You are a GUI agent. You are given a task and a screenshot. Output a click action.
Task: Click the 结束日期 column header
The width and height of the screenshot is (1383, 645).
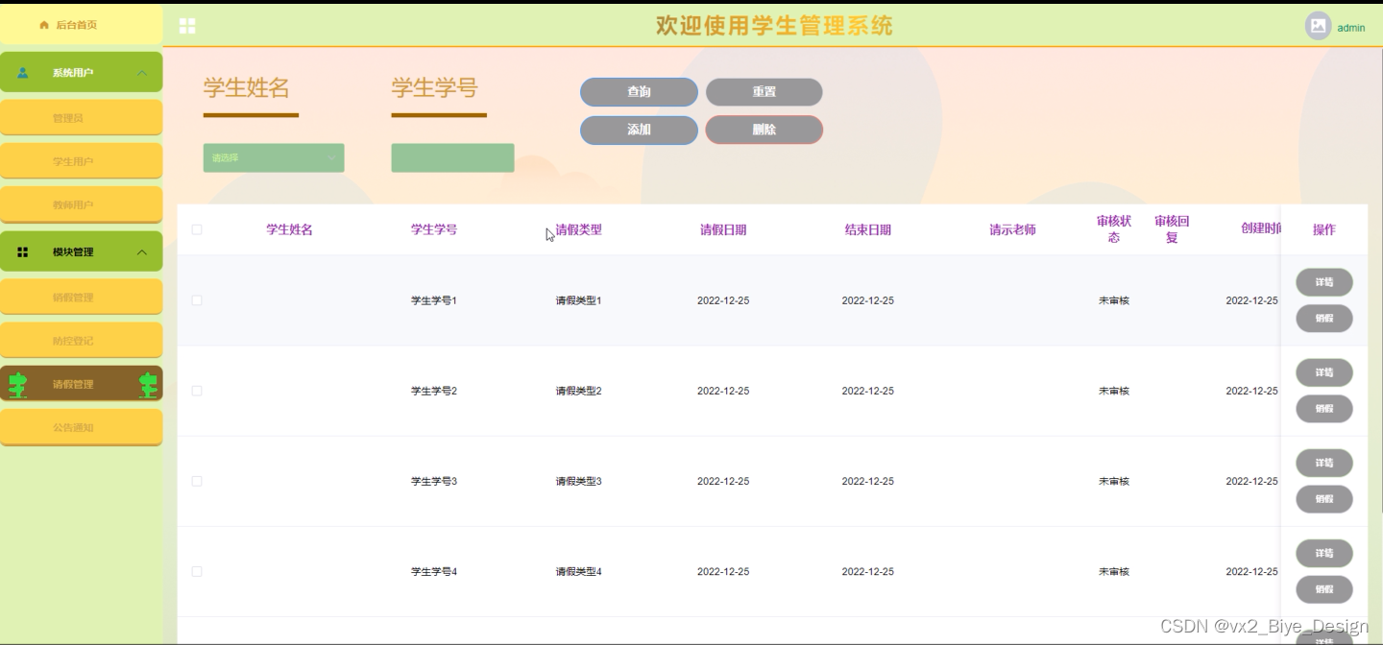coord(868,229)
